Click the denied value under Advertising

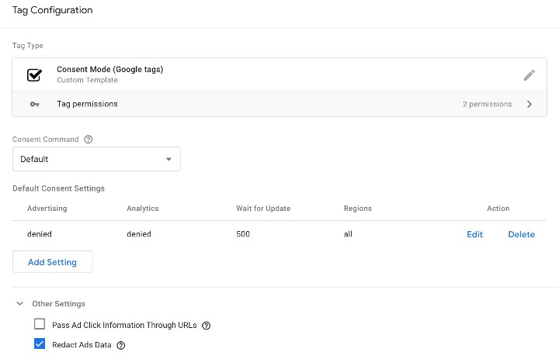40,234
